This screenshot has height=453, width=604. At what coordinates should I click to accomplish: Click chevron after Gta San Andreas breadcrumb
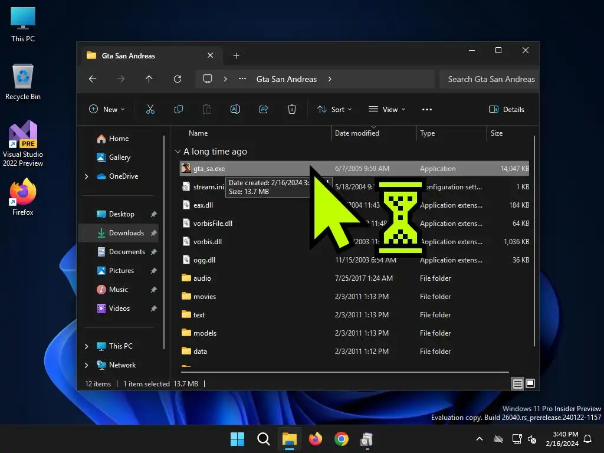pos(330,79)
